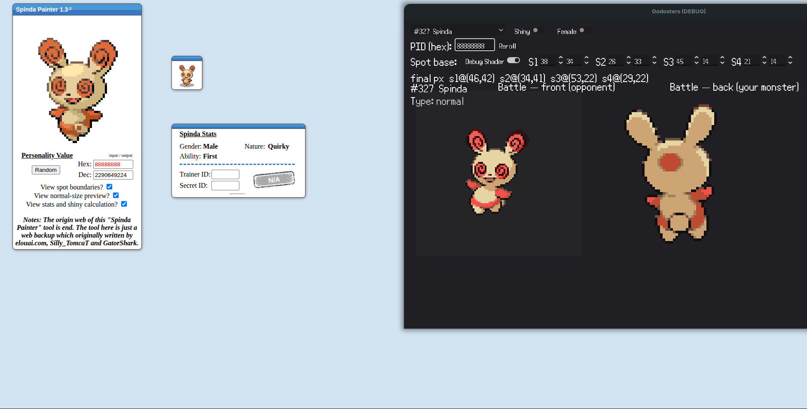Click the stepper arrows beside S4 value 21
807x409 pixels.
[x=764, y=61]
